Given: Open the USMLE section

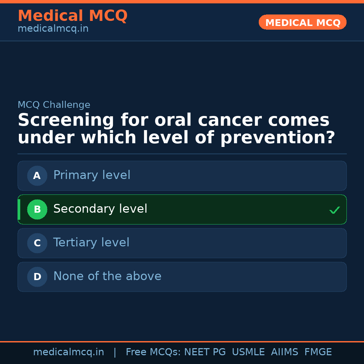Looking at the screenshot, I should (248, 352).
